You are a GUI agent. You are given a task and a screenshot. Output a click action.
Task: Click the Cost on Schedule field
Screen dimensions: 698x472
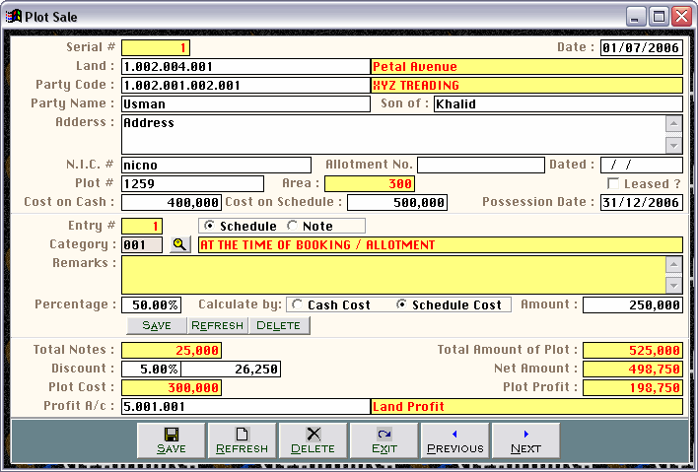click(x=397, y=202)
